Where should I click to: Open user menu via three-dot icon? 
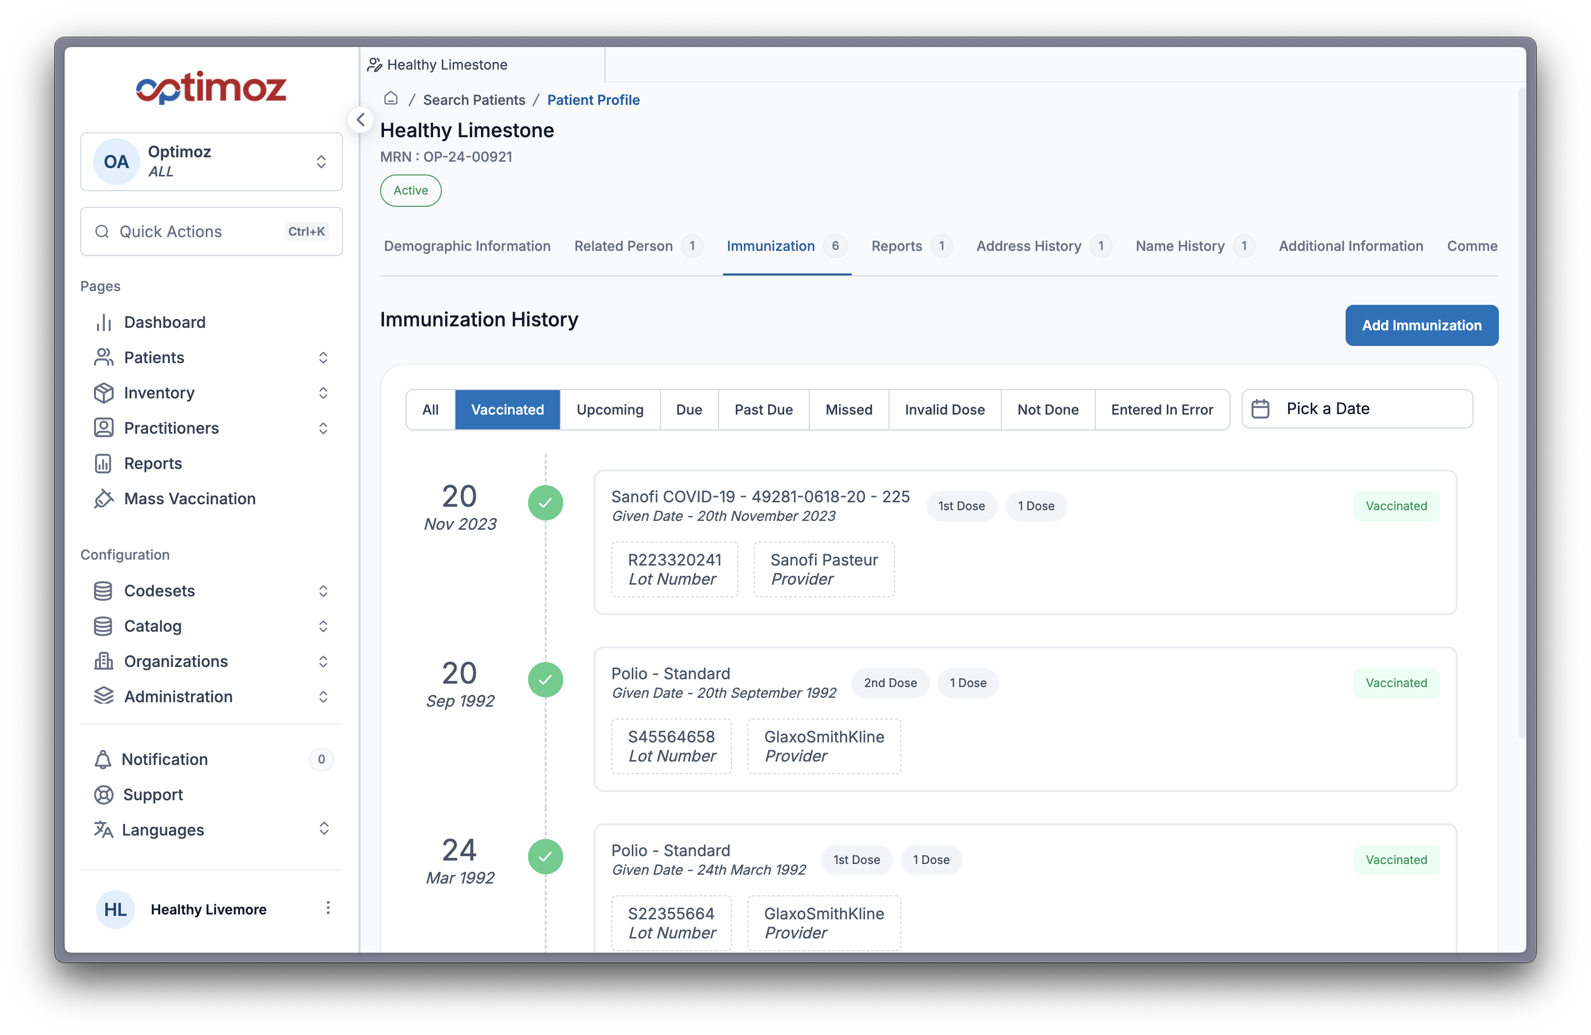tap(328, 908)
